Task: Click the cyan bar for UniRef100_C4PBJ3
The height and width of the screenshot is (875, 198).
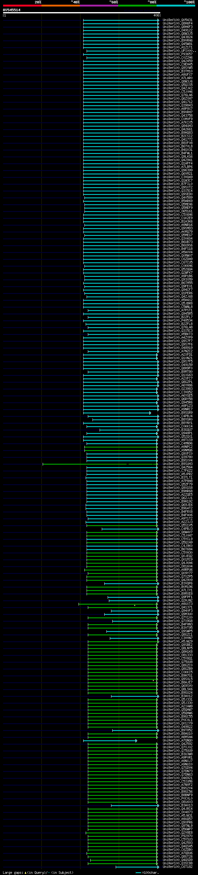Action: coord(130,529)
